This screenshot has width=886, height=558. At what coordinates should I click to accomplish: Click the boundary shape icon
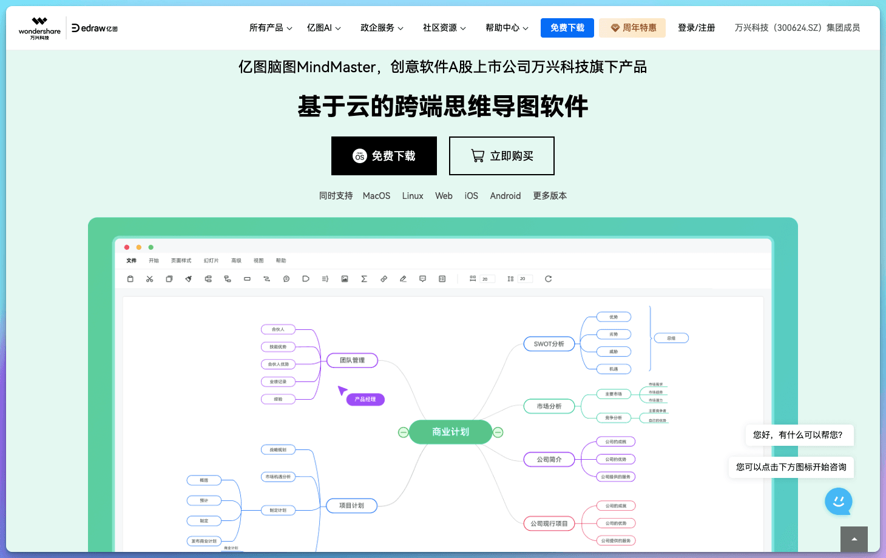[x=306, y=279]
